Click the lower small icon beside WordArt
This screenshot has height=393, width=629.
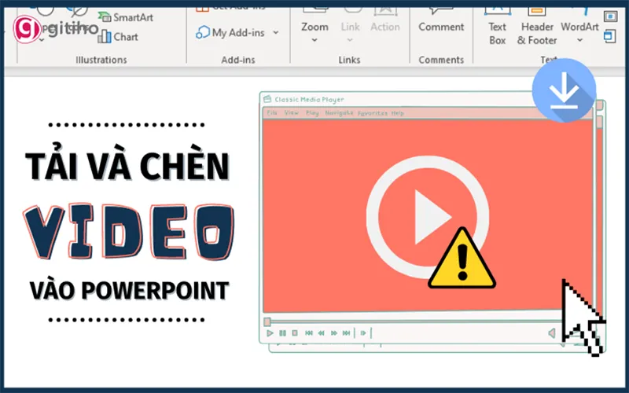coord(610,35)
